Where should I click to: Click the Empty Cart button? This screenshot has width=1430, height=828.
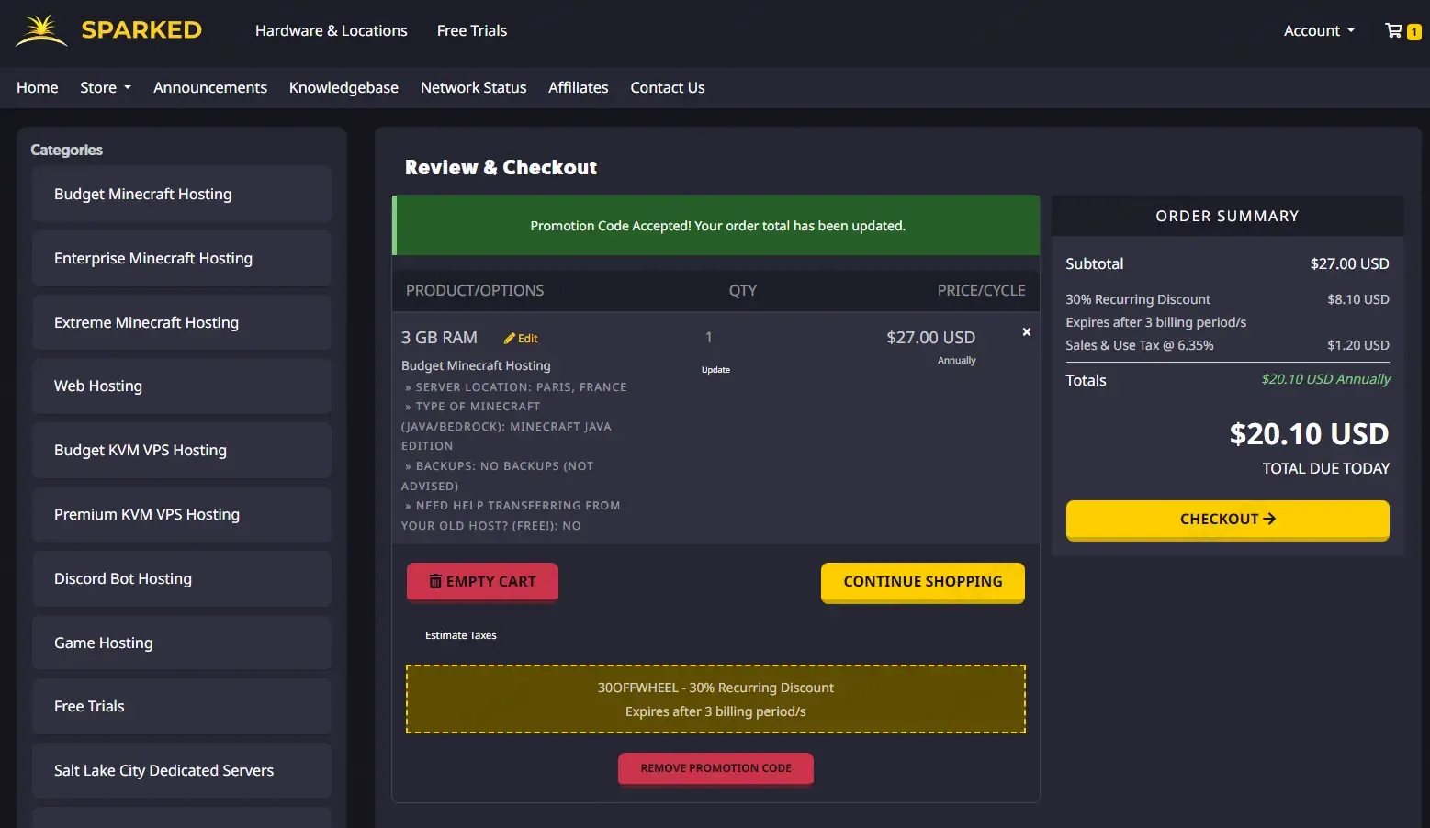(482, 582)
